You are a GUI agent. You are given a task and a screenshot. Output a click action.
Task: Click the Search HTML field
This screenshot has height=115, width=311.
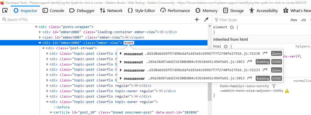[97, 20]
